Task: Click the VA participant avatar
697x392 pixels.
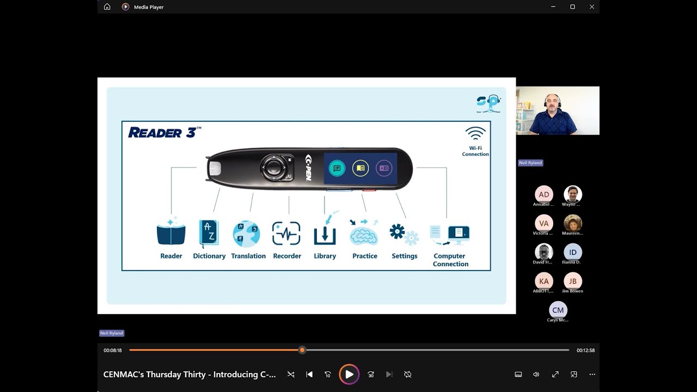Action: (544, 223)
